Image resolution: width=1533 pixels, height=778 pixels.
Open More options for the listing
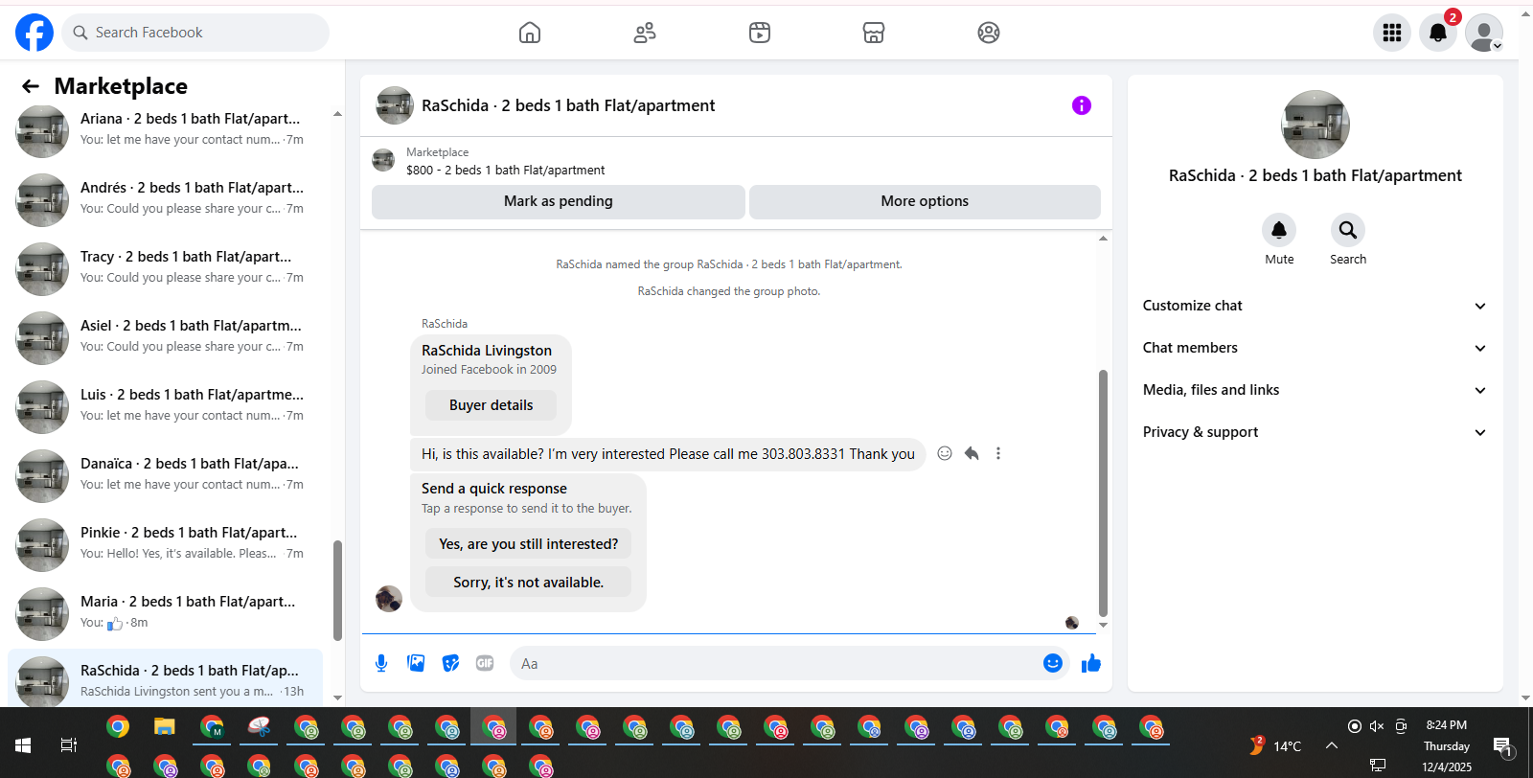click(925, 201)
